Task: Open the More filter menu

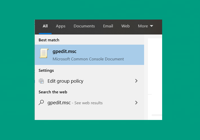Action: pos(146,26)
